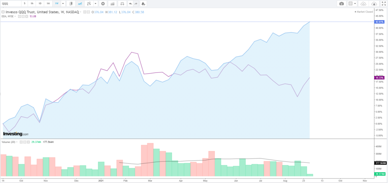Toggle fullscreen mode
This screenshot has height=183, width=388.
tap(383, 4)
